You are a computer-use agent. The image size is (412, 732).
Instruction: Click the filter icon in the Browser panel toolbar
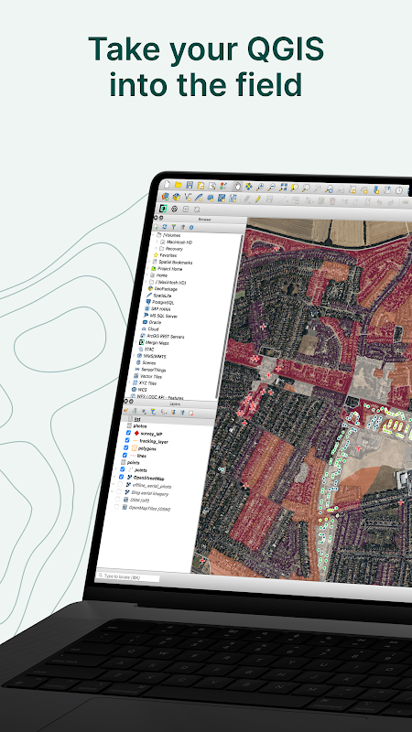(x=174, y=227)
